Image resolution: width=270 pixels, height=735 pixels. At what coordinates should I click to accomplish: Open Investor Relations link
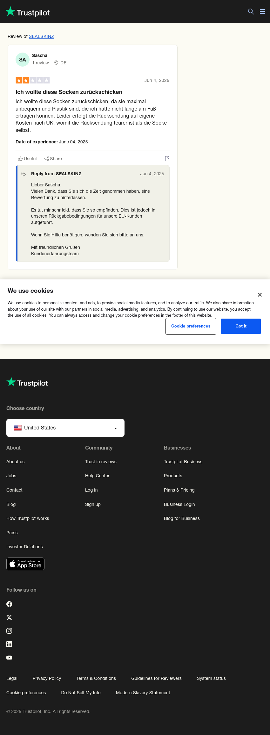pos(24,547)
